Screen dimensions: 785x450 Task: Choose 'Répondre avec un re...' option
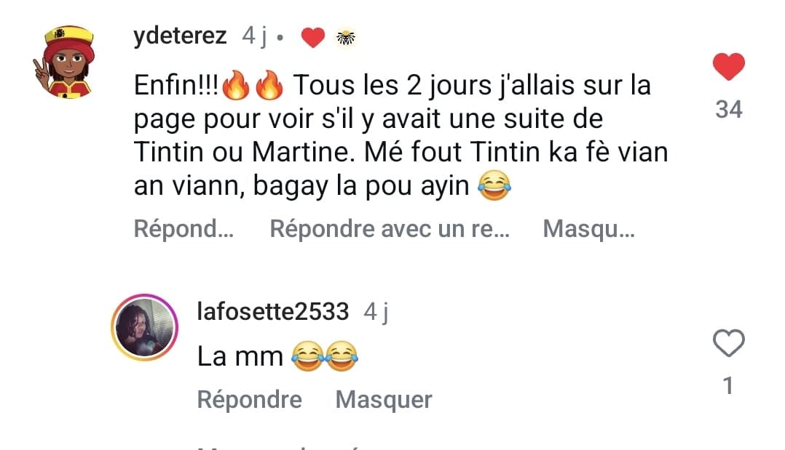coord(390,229)
